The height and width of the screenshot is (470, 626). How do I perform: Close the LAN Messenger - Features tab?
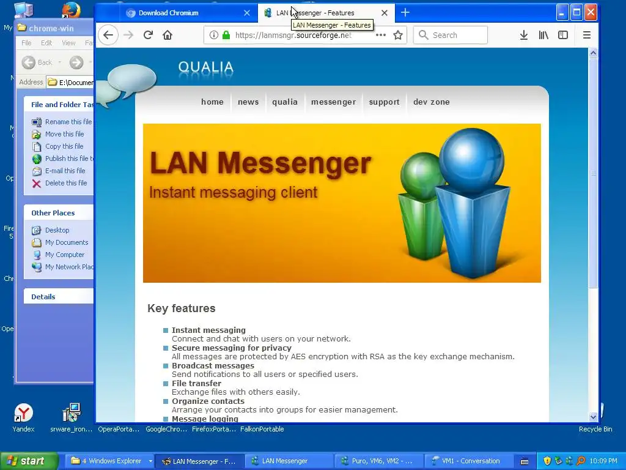click(x=384, y=13)
